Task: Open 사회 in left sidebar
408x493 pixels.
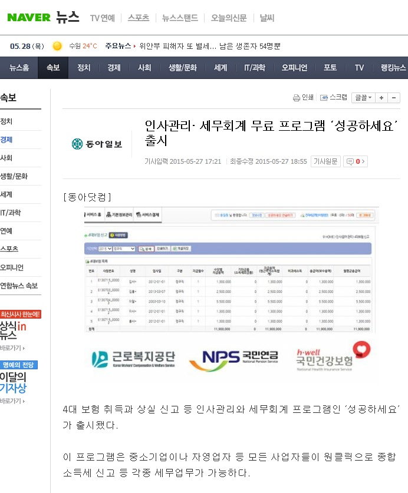Action: [6, 158]
